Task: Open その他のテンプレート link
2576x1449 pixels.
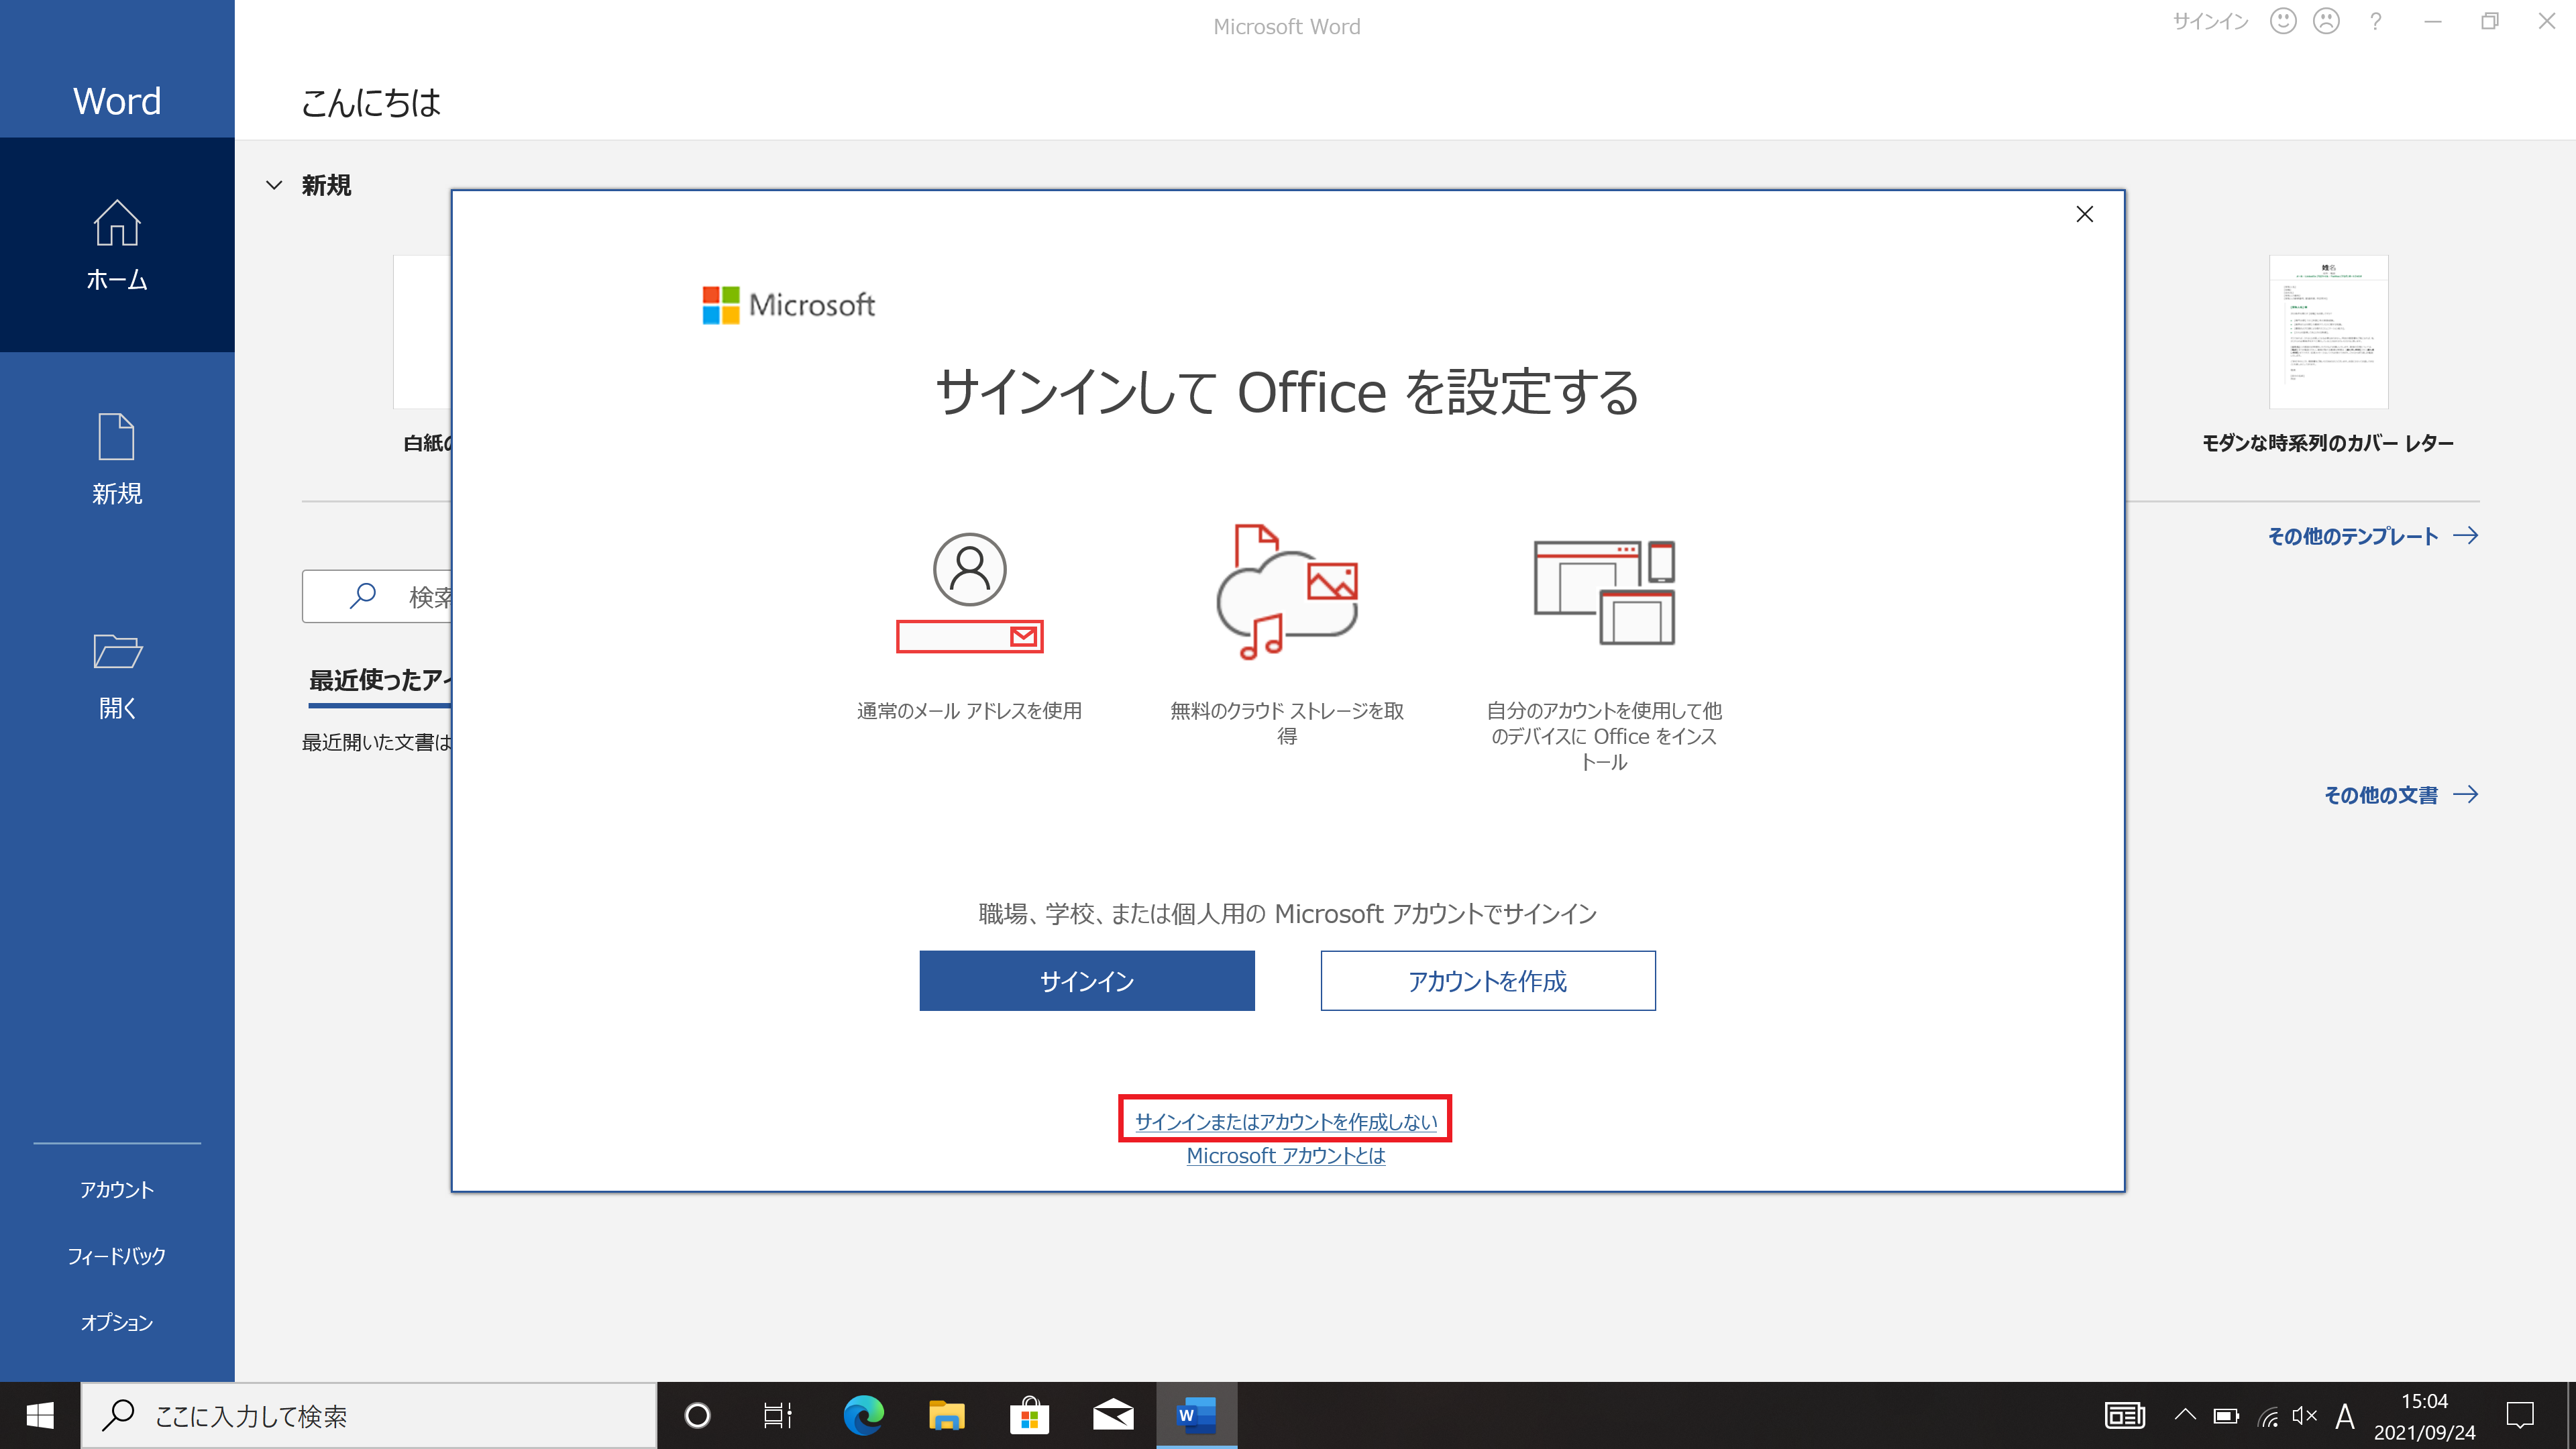Action: [x=2372, y=536]
